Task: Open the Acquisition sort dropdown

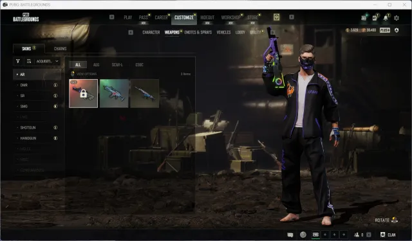Action: (48, 61)
